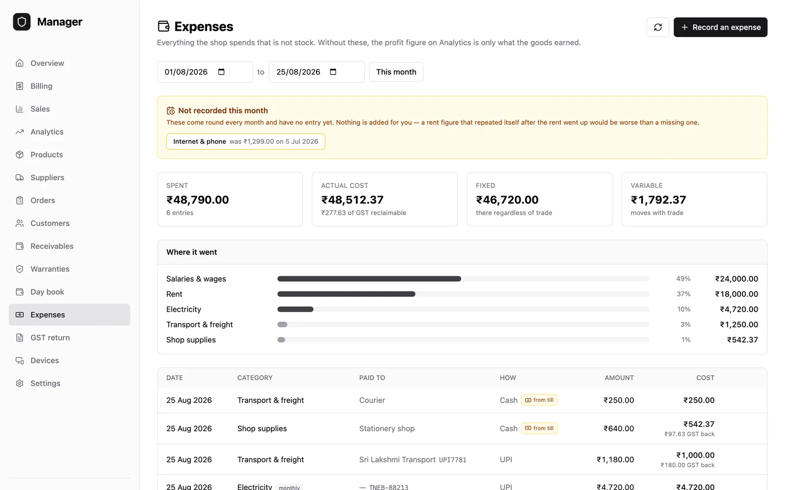This screenshot has height=490, width=785.
Task: Click the Rent spending bar
Action: pyautogui.click(x=463, y=294)
